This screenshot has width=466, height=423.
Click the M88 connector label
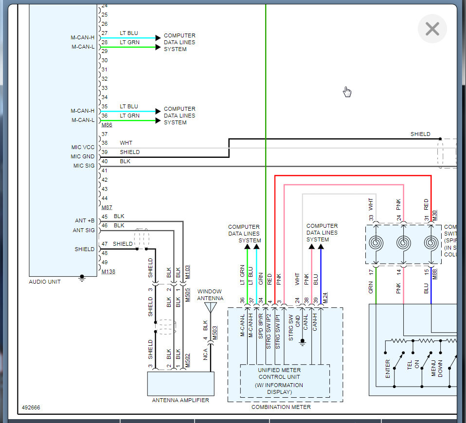434,274
